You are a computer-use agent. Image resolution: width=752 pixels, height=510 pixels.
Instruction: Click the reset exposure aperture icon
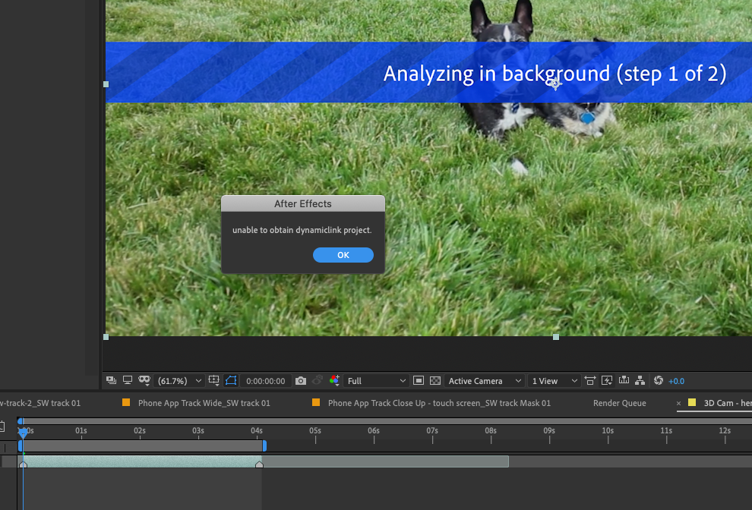point(658,381)
